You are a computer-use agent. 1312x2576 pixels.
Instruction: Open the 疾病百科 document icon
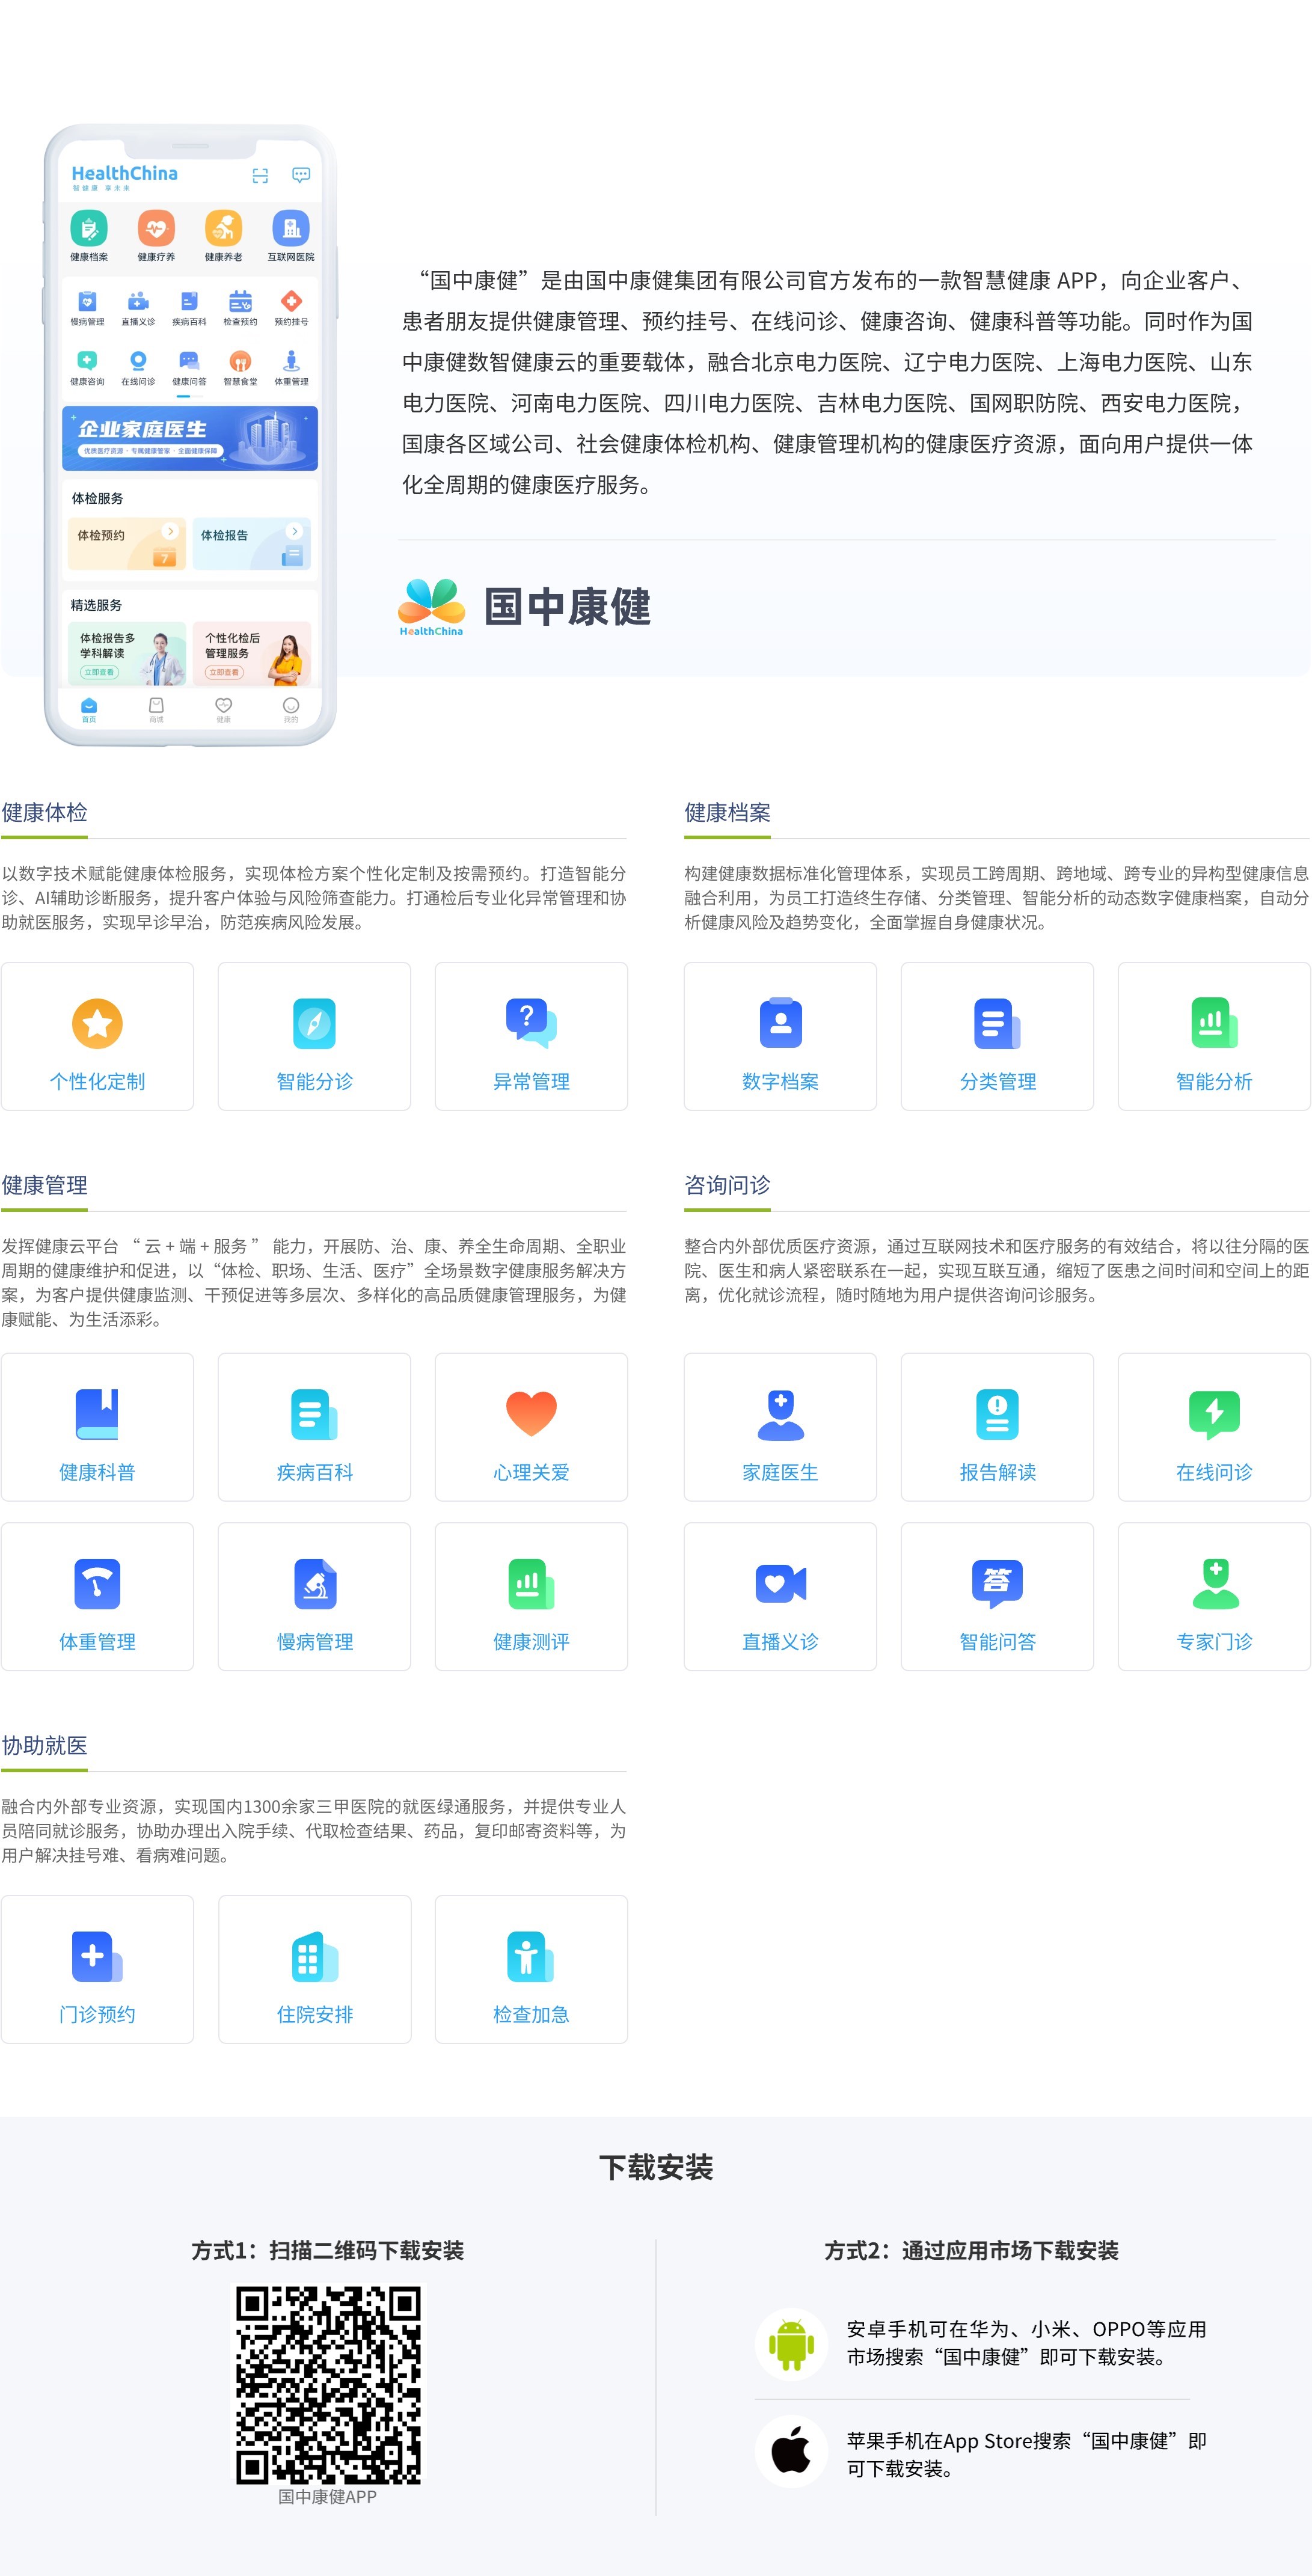click(314, 1414)
